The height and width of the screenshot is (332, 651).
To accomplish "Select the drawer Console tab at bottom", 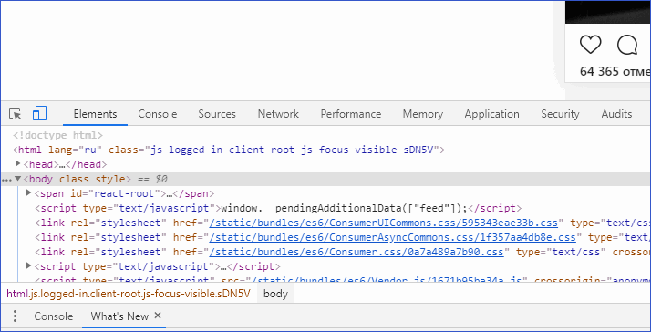I will [x=54, y=316].
